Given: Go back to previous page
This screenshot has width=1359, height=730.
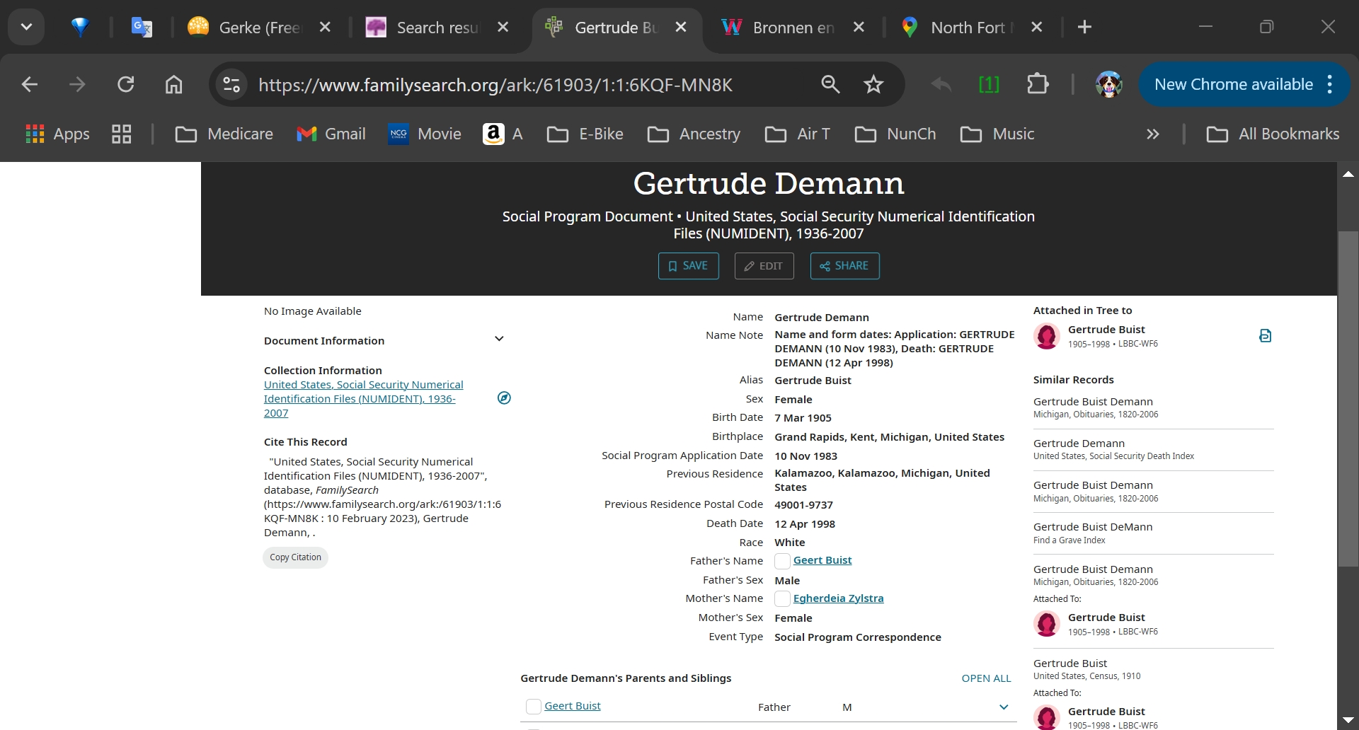Looking at the screenshot, I should point(29,84).
